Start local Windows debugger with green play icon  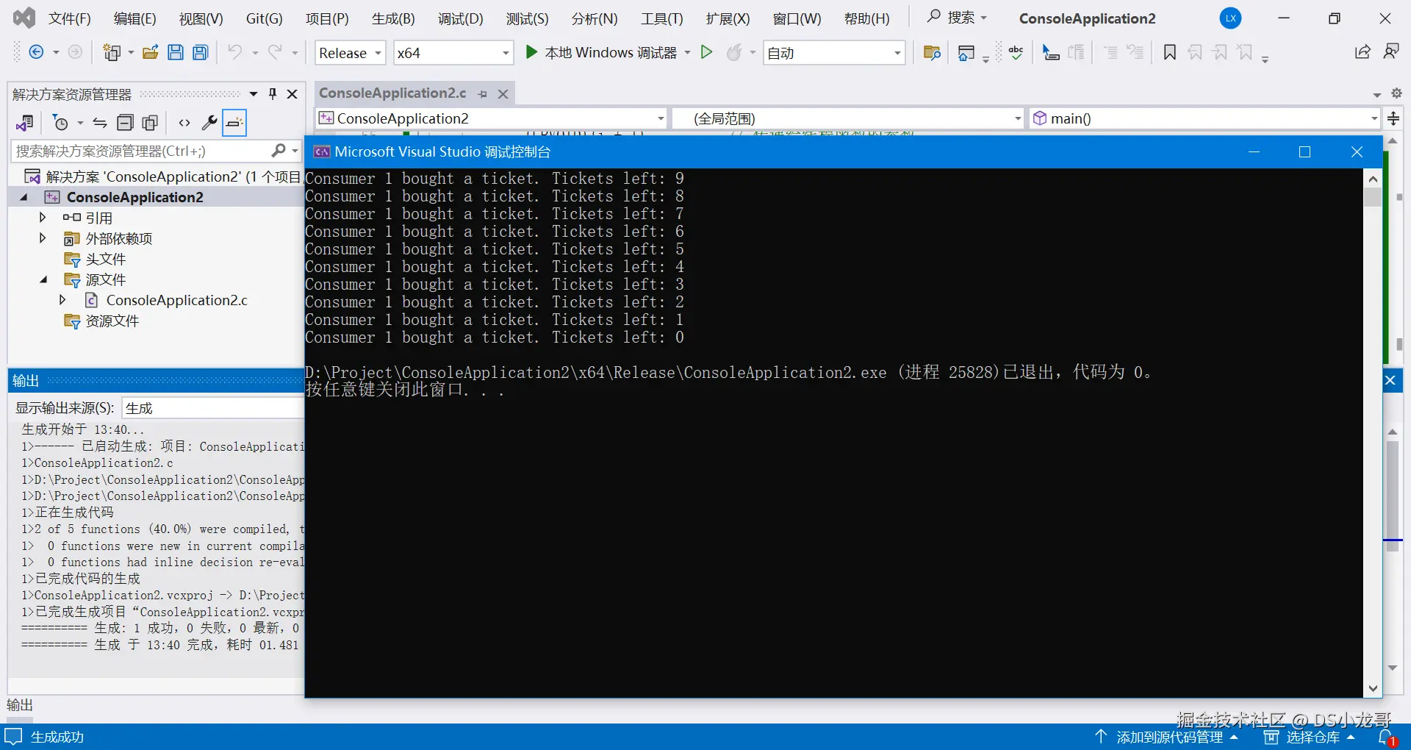click(x=531, y=52)
